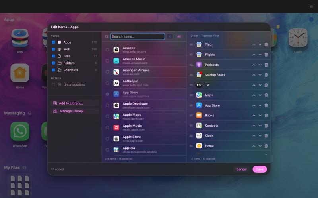Screen dimensions: 318x198
Task: Remove Contacts with trash icon
Action: tap(266, 126)
